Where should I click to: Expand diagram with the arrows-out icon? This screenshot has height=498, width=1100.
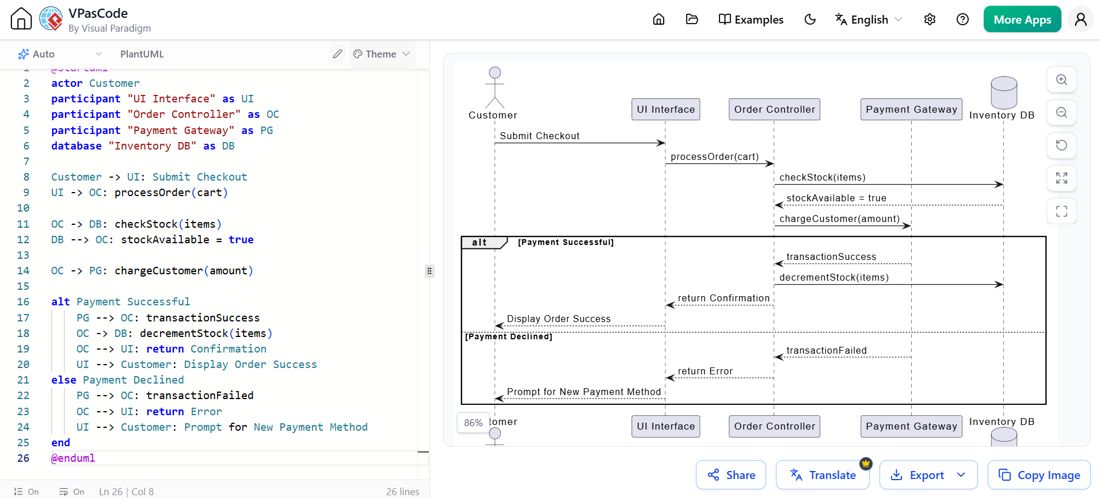tap(1061, 178)
